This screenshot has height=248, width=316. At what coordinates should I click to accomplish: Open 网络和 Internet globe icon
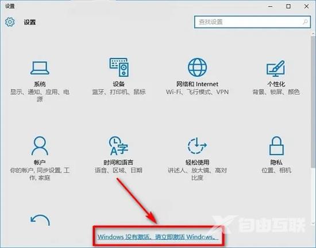coord(197,68)
